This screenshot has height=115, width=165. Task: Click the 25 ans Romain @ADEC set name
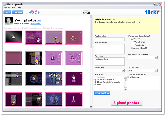106,80
